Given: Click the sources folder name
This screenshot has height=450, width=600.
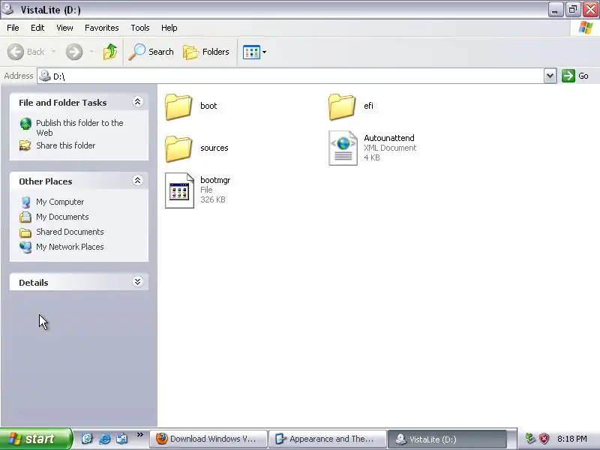Looking at the screenshot, I should [214, 148].
